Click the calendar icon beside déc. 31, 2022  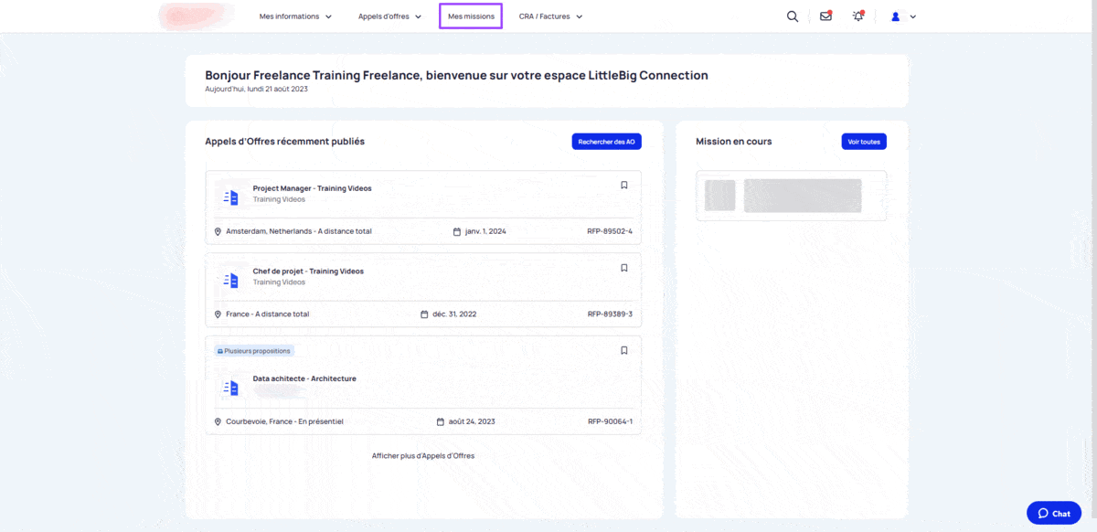pos(424,314)
